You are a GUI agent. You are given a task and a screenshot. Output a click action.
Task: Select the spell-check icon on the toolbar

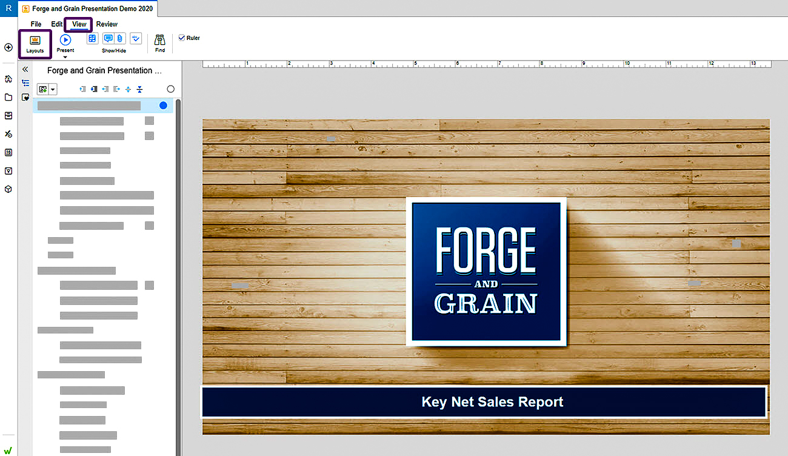coord(135,38)
